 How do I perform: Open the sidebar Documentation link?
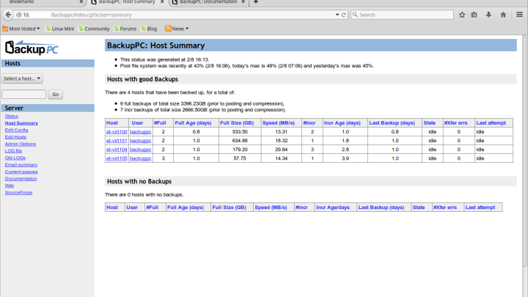click(21, 178)
